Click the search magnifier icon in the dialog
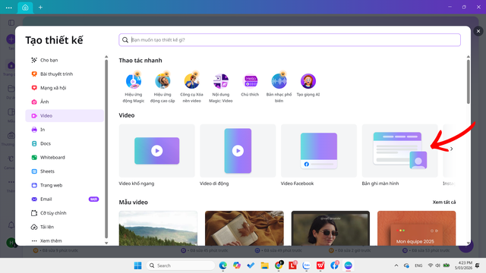This screenshot has width=486, height=273. click(x=125, y=40)
